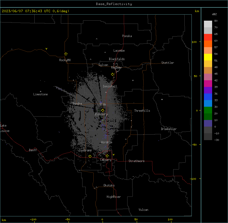Pick the bright yellow 54–51 dBZ swatch
Viewport: 228px width, 223px height.
tap(208, 57)
